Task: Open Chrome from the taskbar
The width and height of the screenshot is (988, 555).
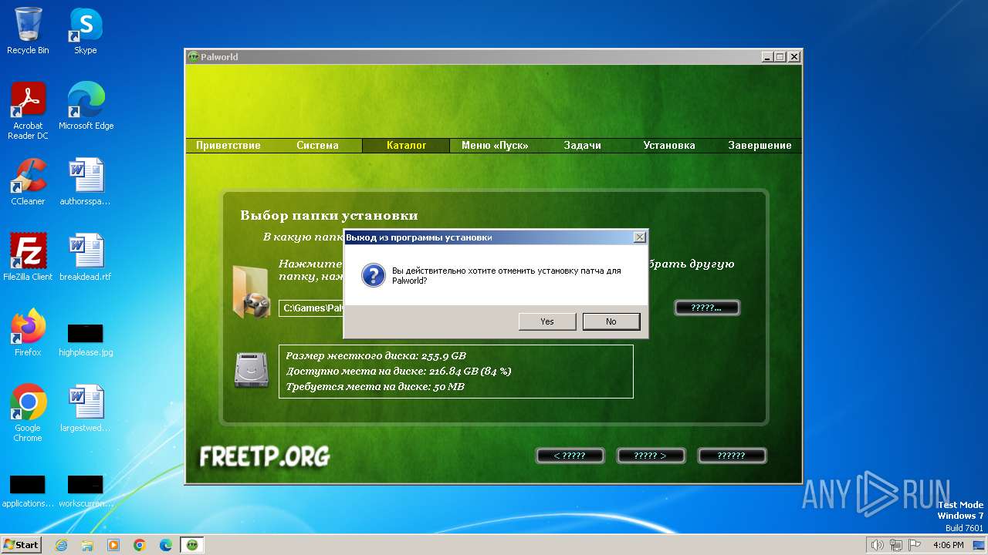Action: point(140,545)
